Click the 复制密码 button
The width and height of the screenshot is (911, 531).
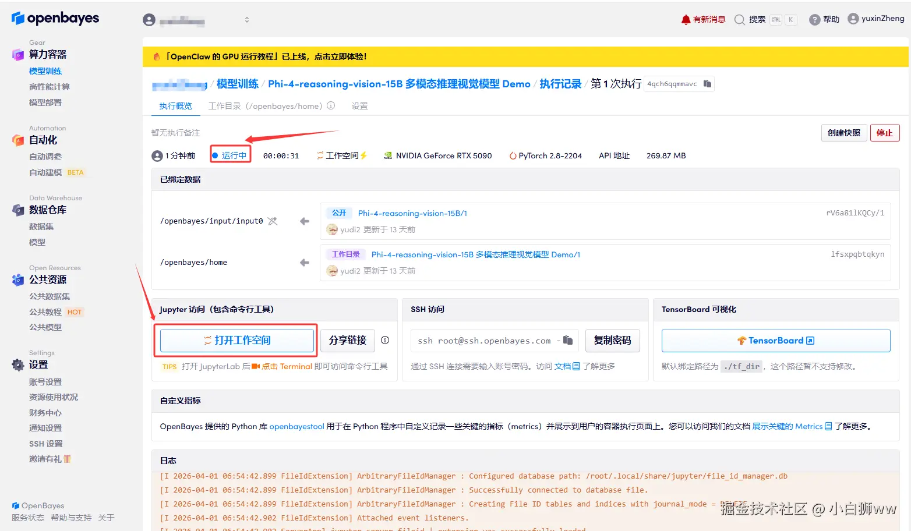[x=612, y=341]
